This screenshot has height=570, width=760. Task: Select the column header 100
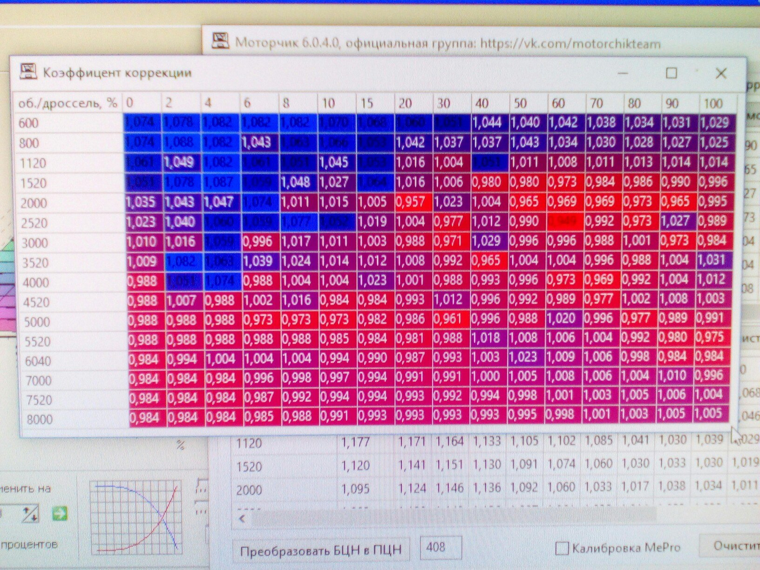coord(718,103)
